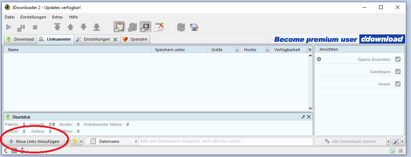Viewport: 411px width, 157px height.
Task: Expand the arrow beside the undo icon
Action: coord(81,141)
